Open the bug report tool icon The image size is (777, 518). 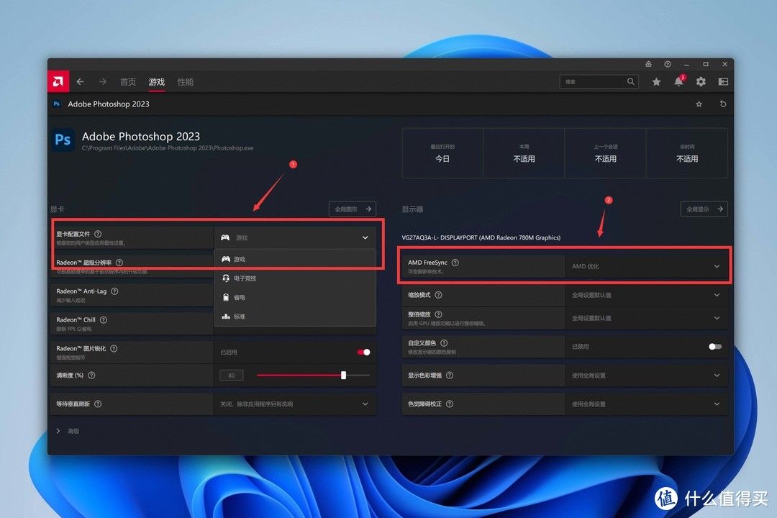click(648, 65)
